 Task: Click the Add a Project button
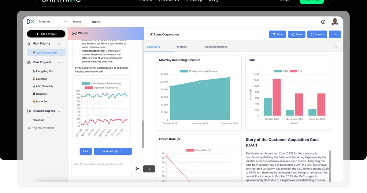pos(46,34)
